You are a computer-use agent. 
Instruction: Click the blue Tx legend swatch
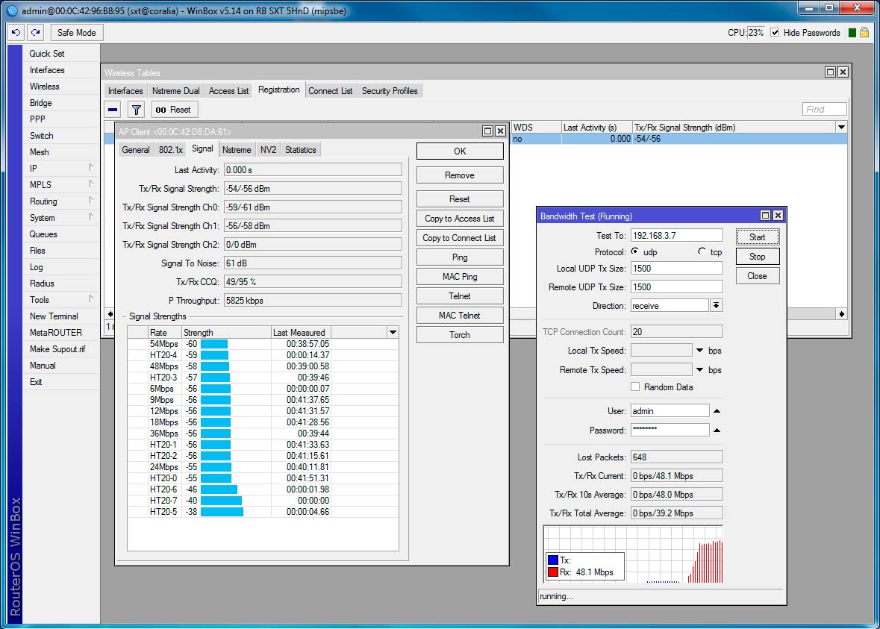(x=553, y=560)
